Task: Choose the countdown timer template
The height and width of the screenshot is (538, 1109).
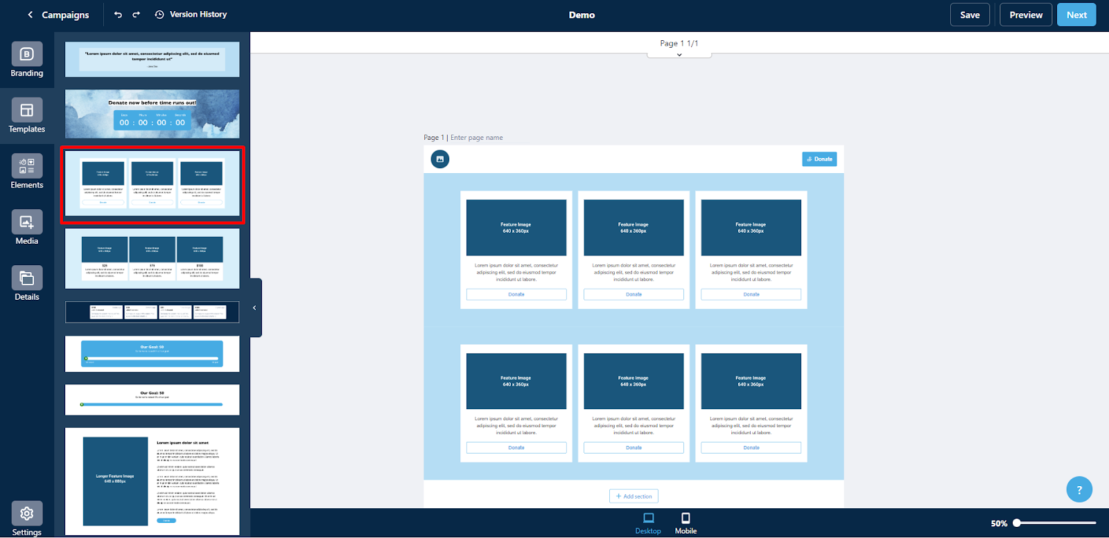Action: (x=152, y=114)
